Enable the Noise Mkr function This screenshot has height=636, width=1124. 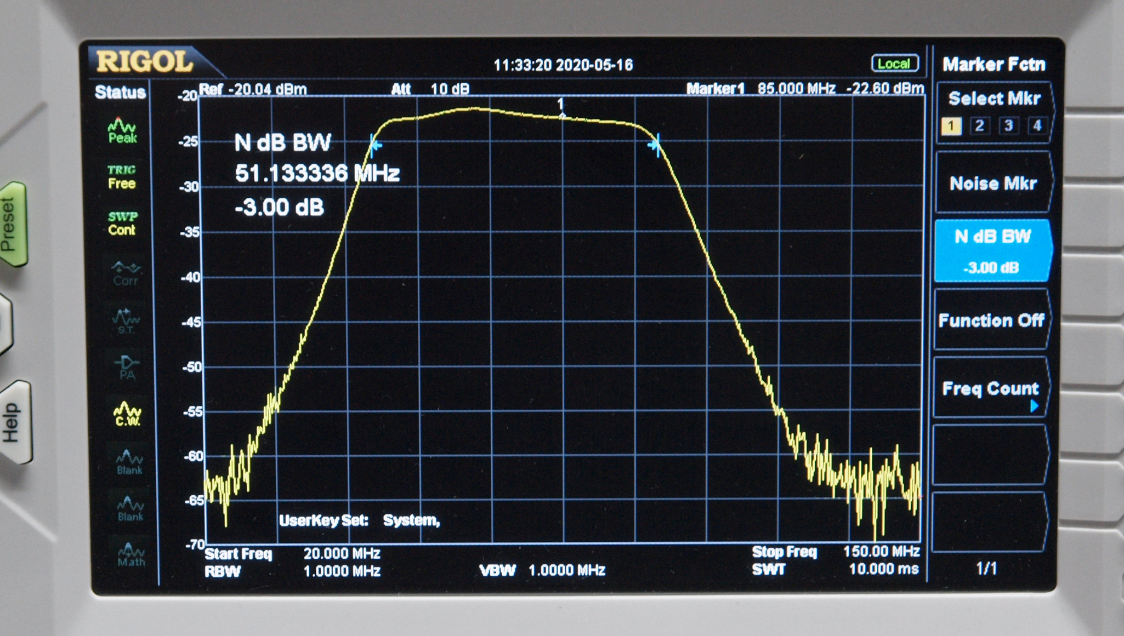tap(992, 184)
